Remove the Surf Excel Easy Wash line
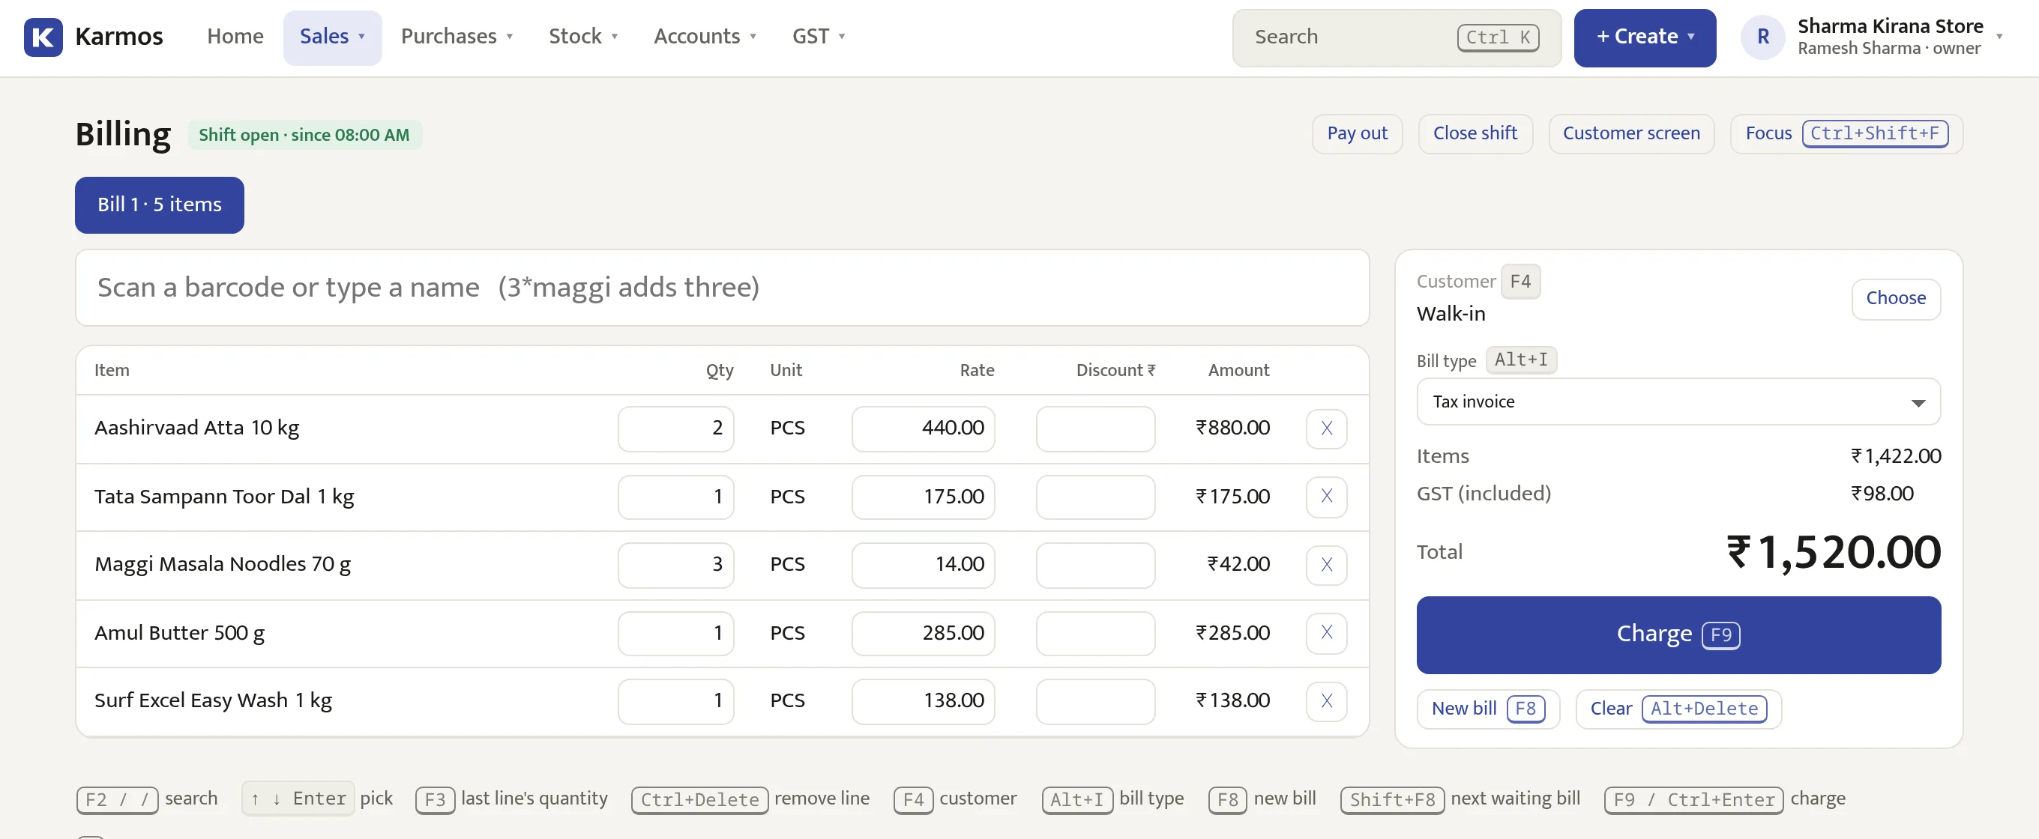Viewport: 2039px width, 839px height. click(x=1327, y=700)
